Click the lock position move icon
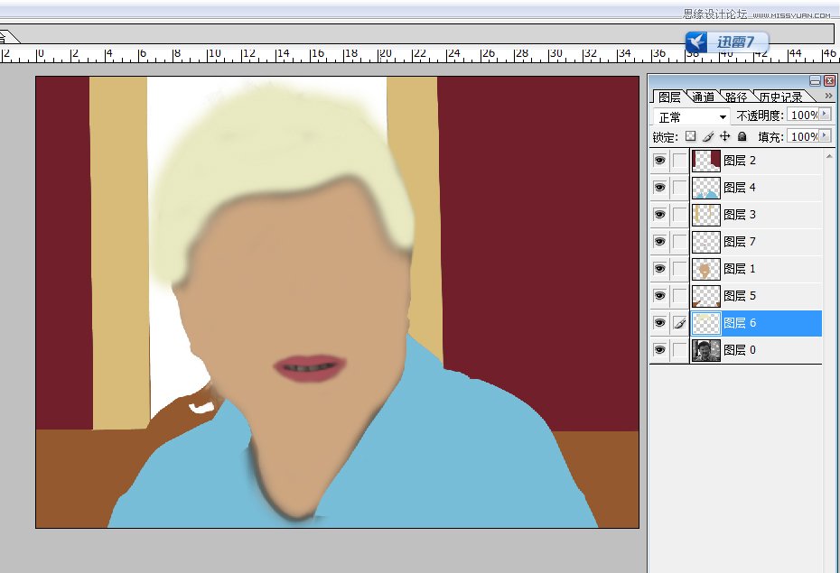 (x=724, y=136)
